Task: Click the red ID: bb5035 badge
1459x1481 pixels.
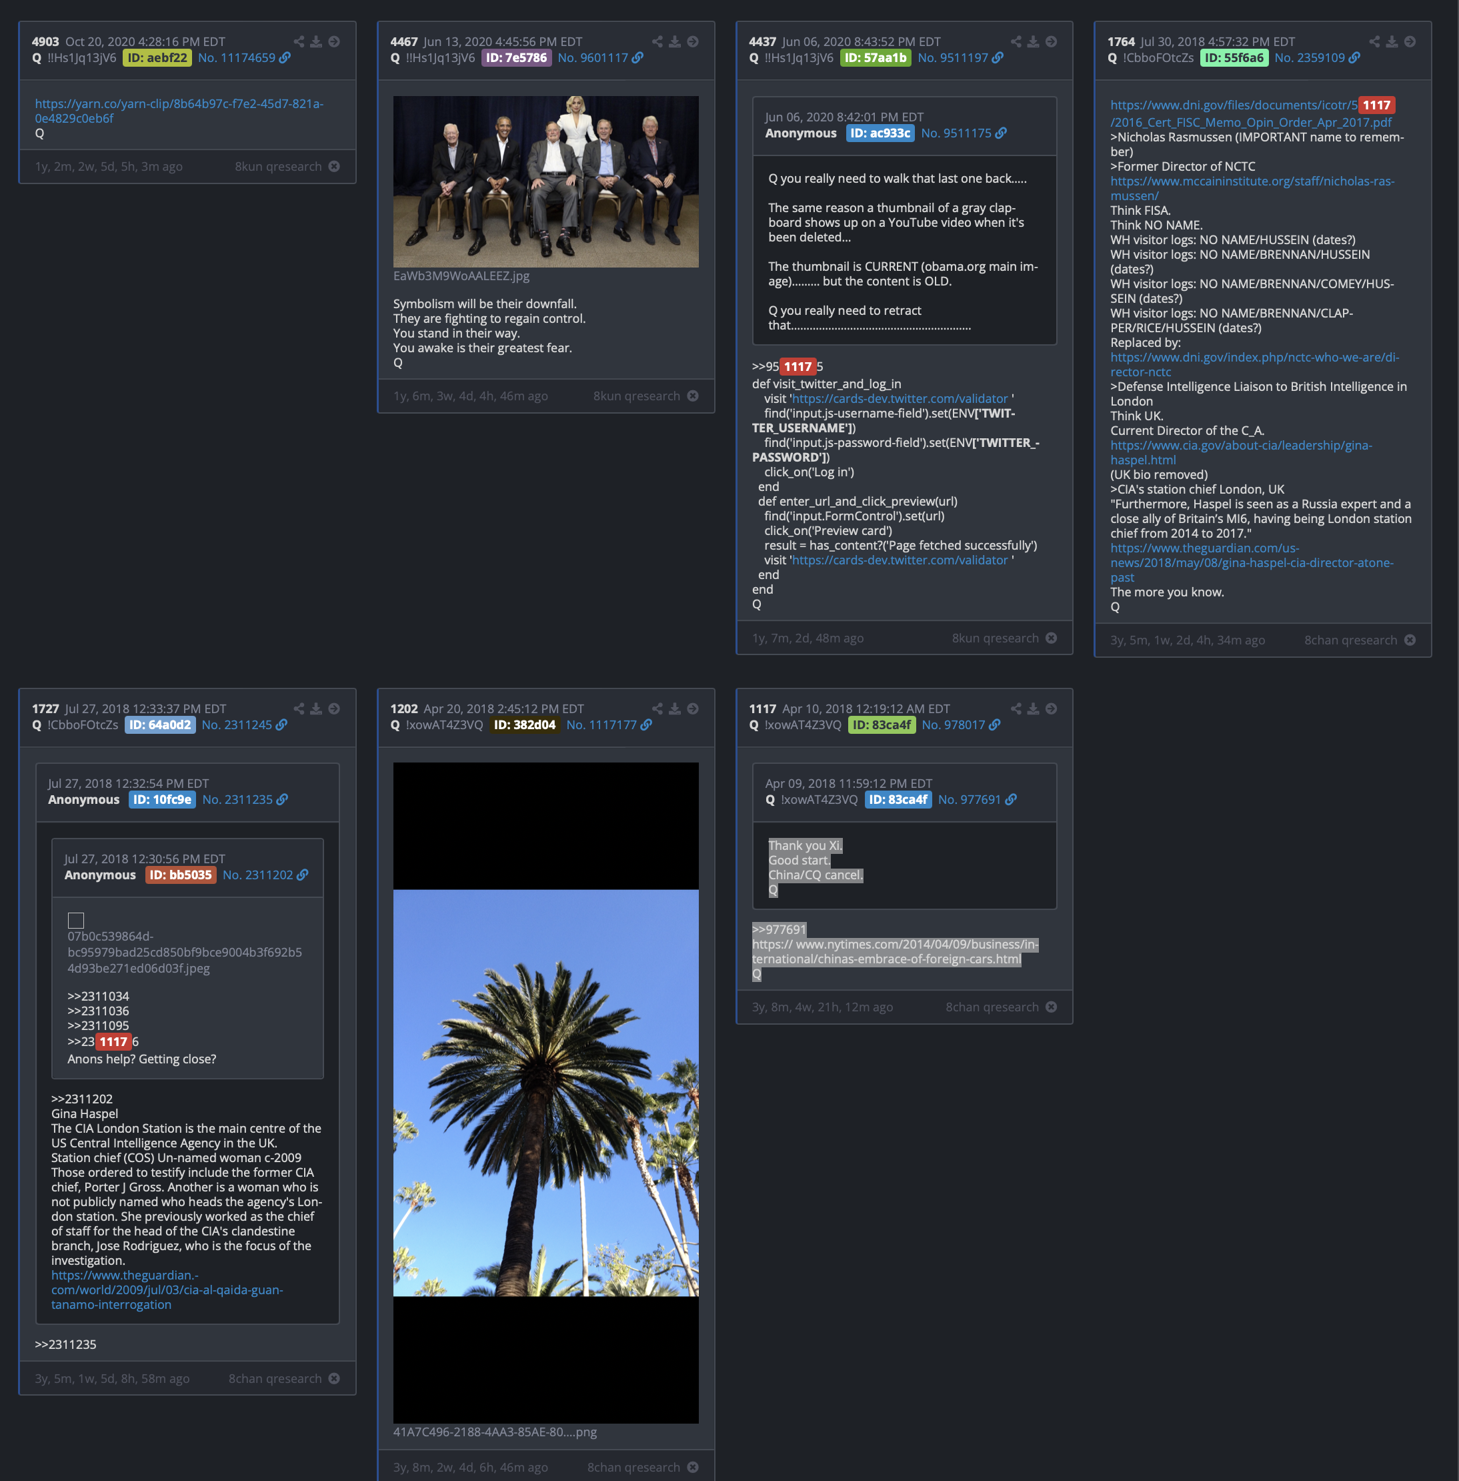Action: click(181, 875)
